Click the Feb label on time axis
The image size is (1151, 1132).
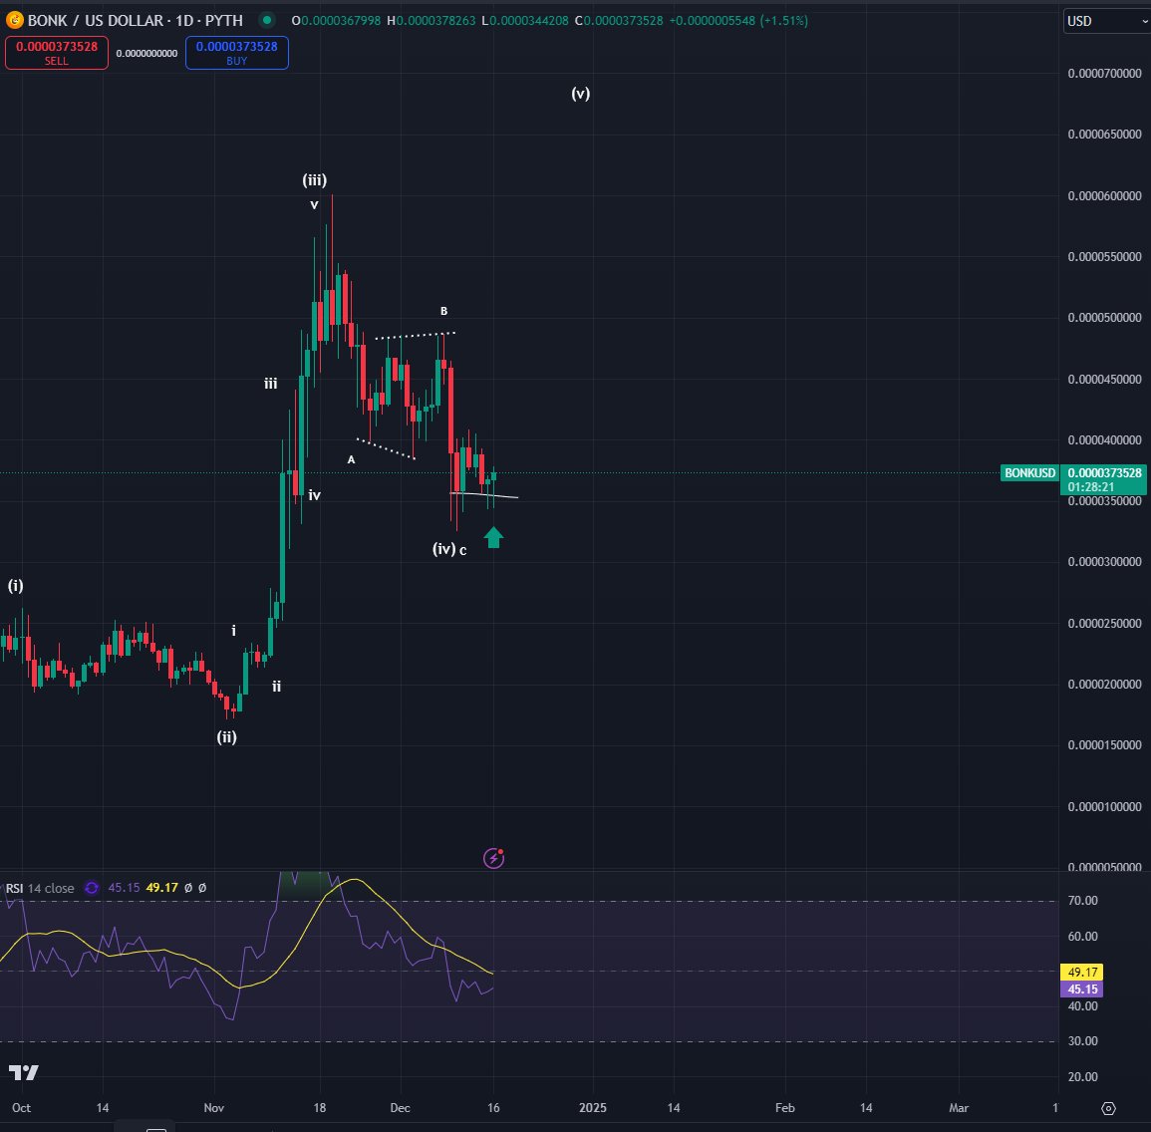(784, 1108)
